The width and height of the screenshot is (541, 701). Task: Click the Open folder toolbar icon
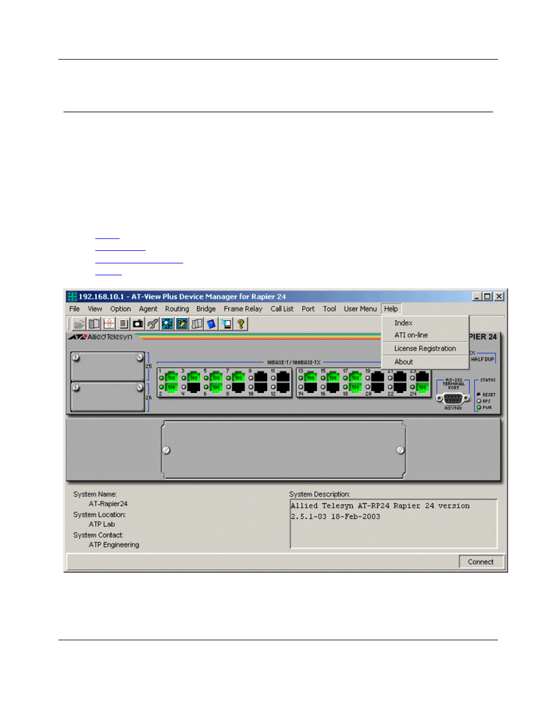(x=79, y=324)
